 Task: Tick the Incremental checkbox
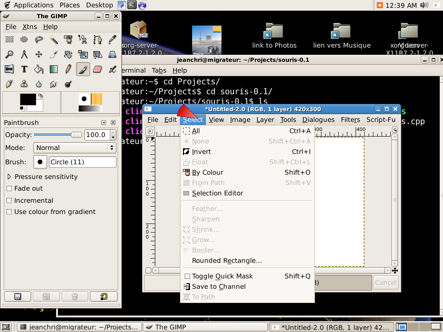[x=9, y=201]
